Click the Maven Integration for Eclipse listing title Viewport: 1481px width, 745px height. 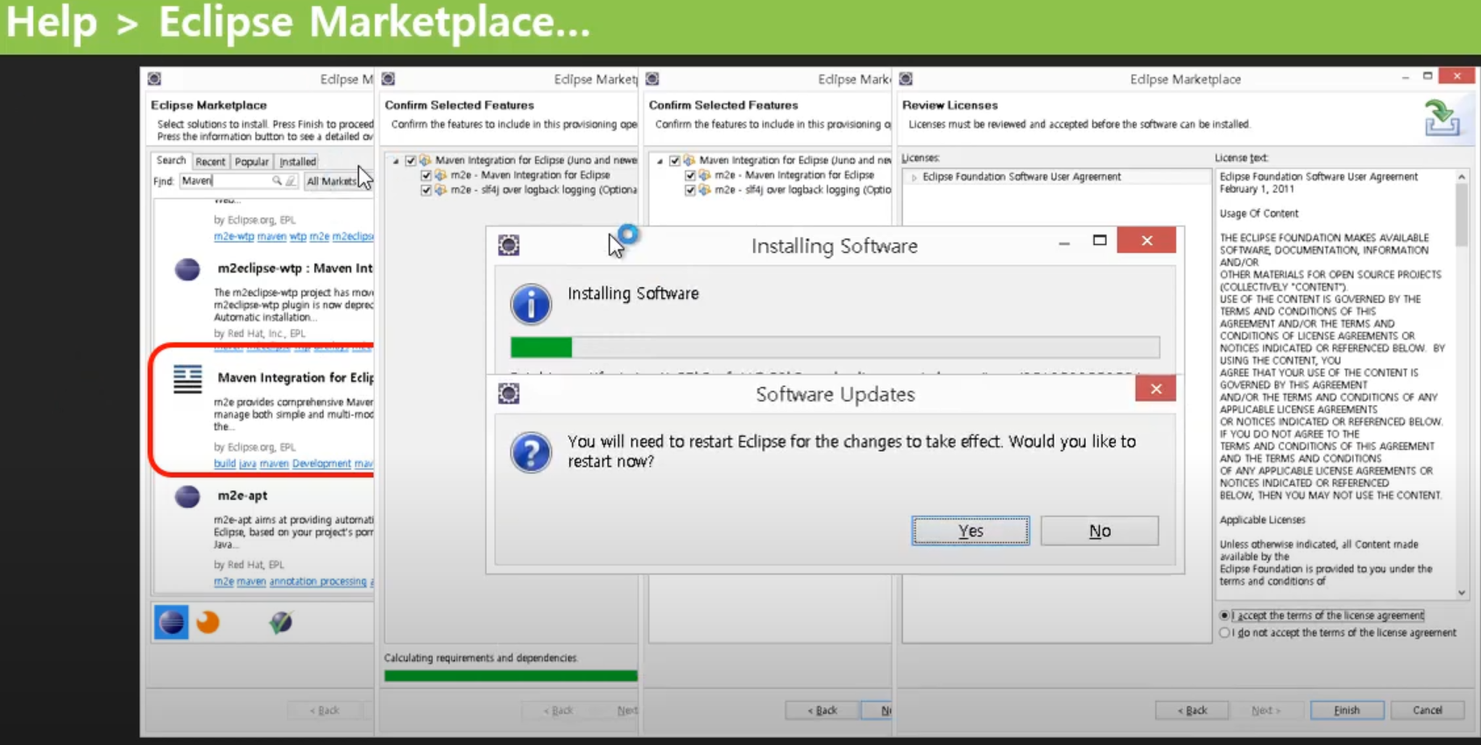pyautogui.click(x=295, y=377)
